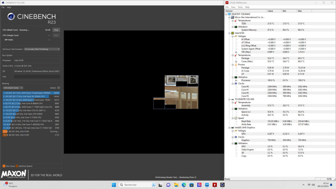Stop the running CPU Multi Core test
Viewport: 336px width, 189px height.
point(56,30)
